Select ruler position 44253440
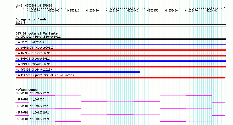 tap(132, 10)
